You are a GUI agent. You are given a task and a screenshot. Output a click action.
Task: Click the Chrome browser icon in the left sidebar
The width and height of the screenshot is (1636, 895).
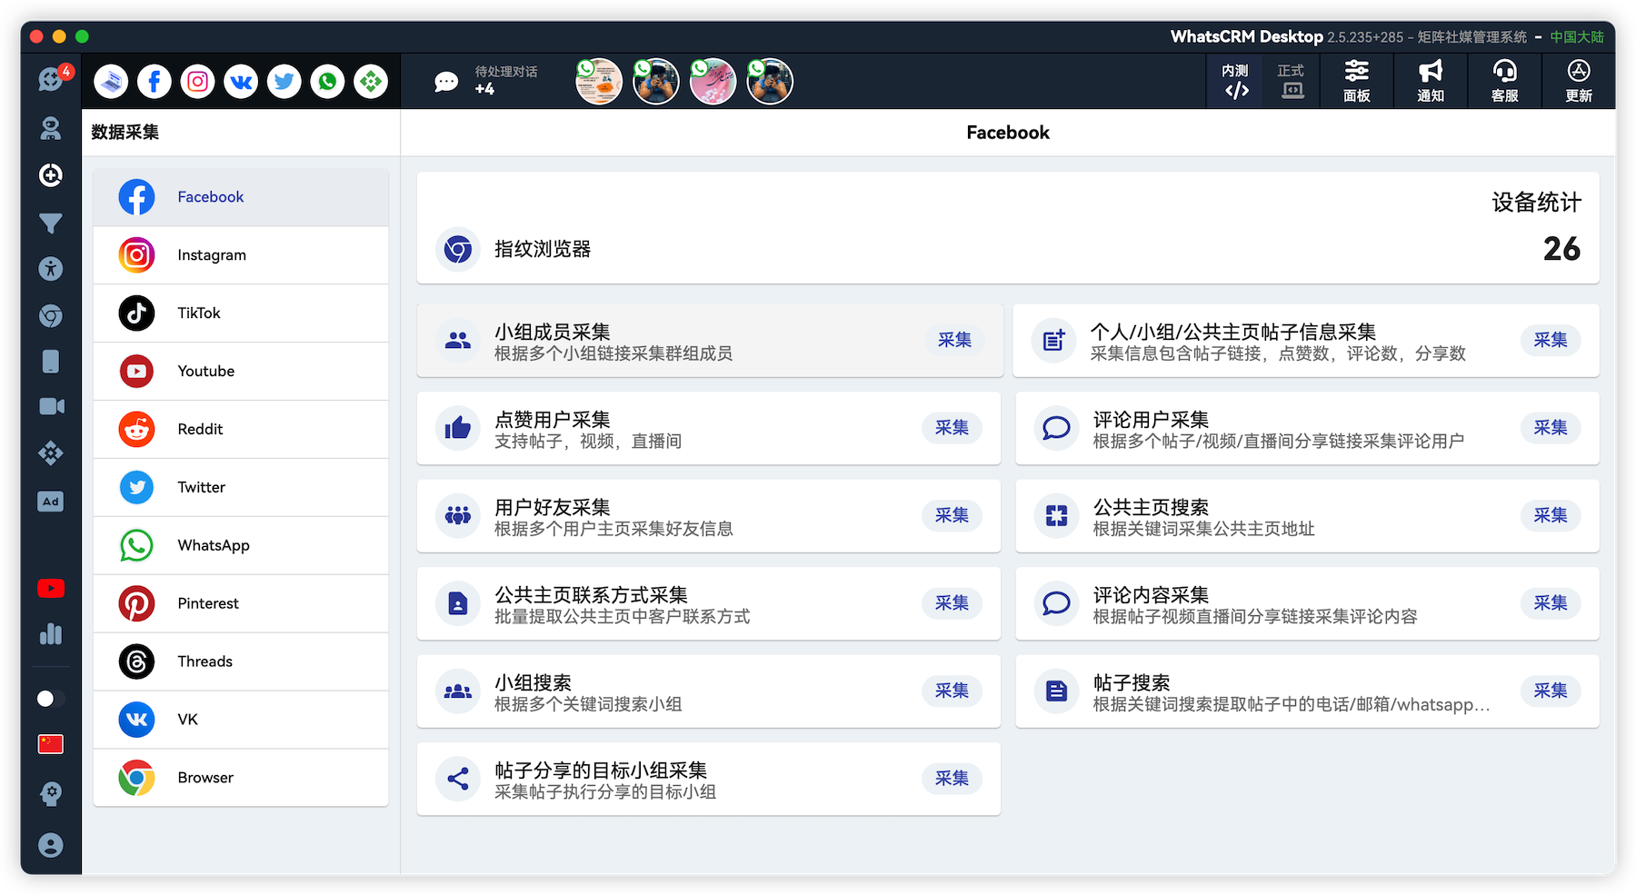point(51,315)
